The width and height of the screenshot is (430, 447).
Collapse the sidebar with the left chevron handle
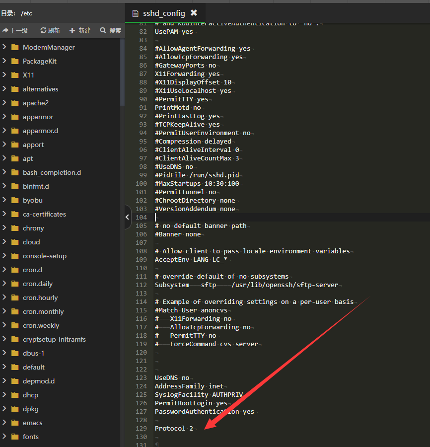[x=128, y=217]
